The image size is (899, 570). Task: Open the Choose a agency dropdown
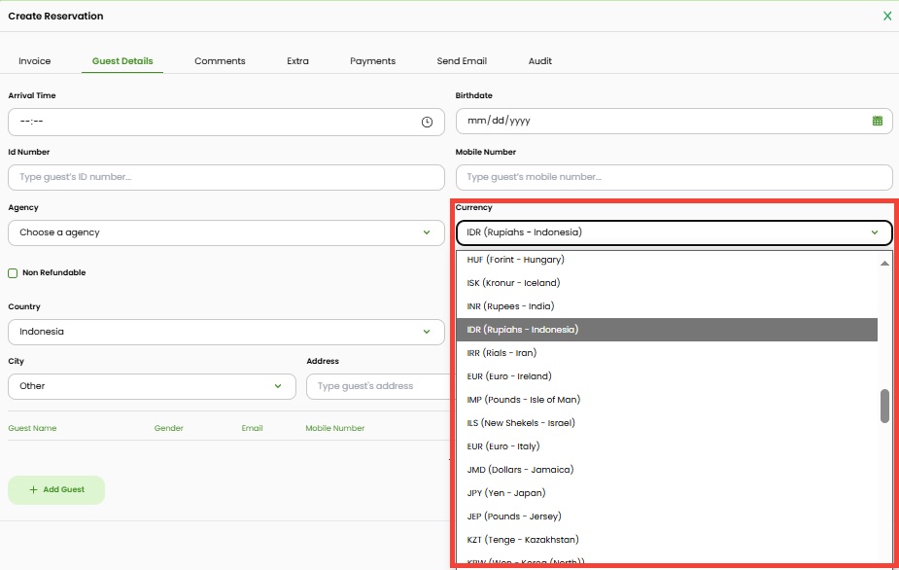pos(226,232)
